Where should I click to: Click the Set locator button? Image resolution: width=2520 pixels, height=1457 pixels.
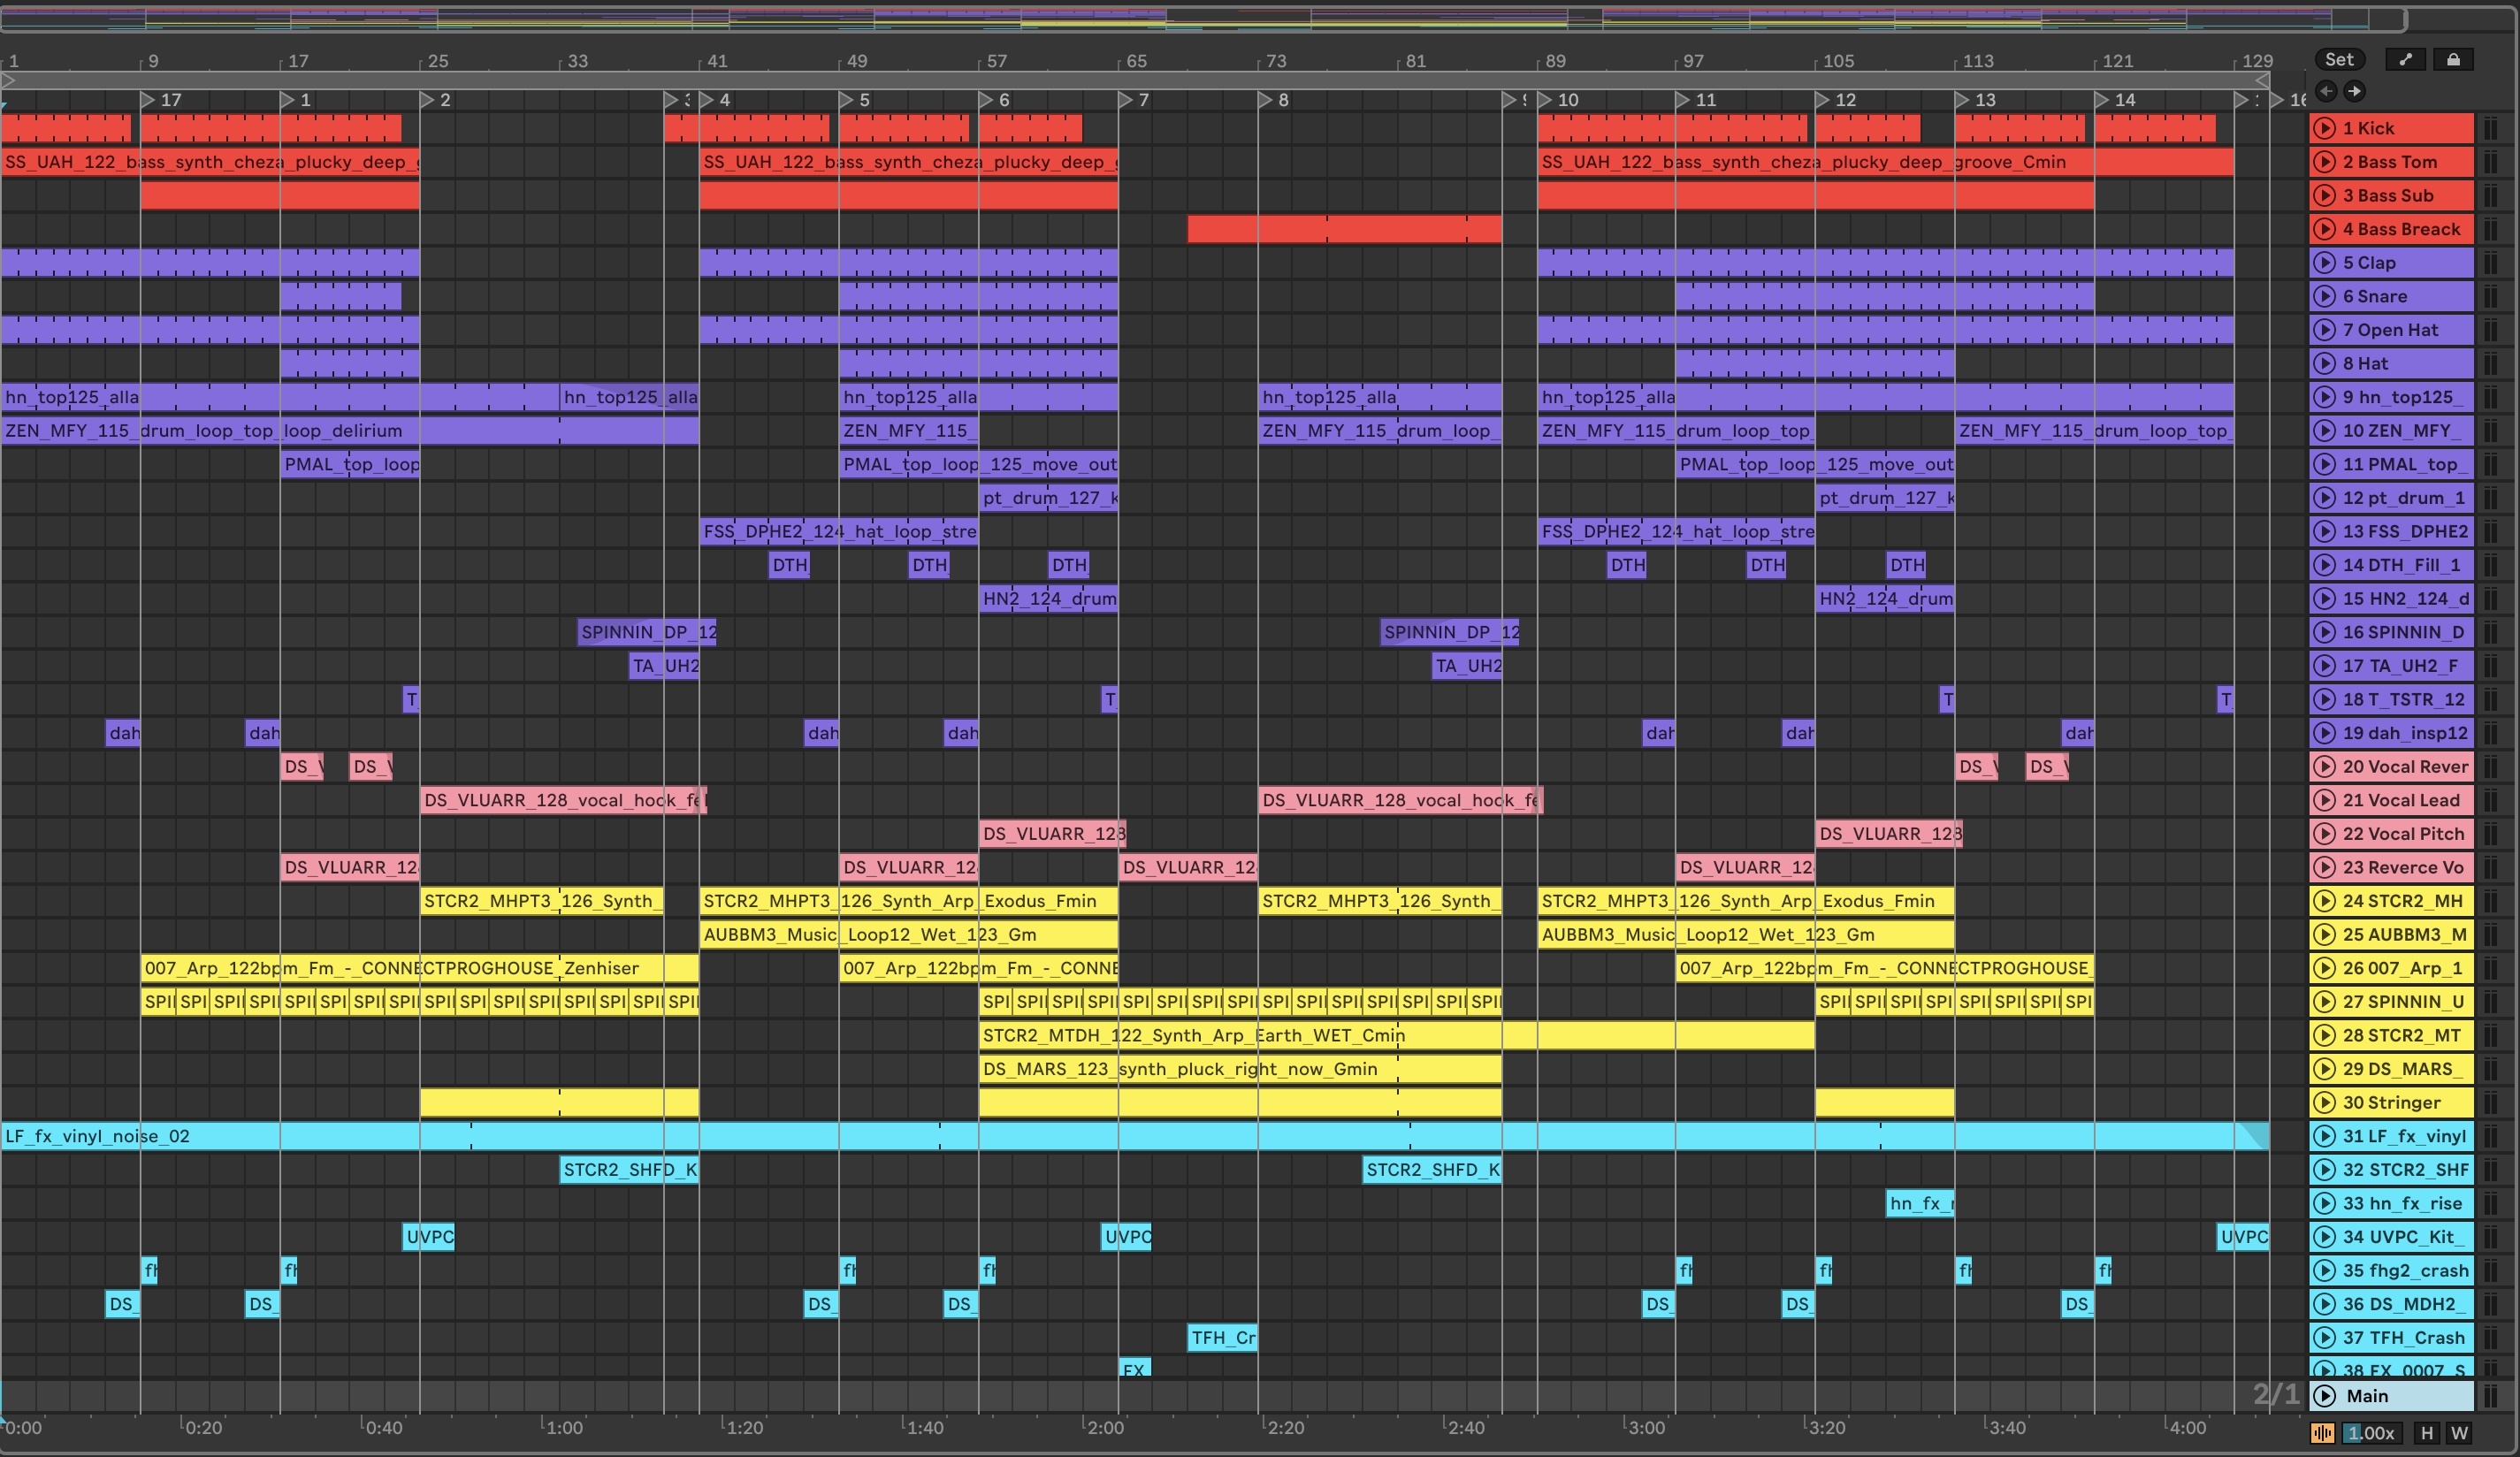click(2339, 60)
